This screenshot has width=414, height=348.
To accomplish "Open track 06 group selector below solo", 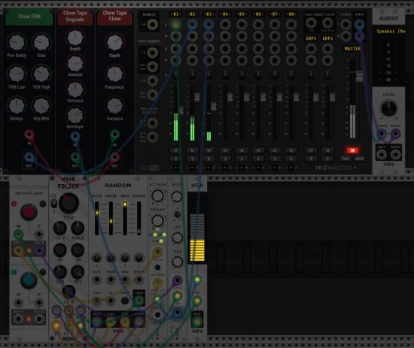I will pos(258,167).
